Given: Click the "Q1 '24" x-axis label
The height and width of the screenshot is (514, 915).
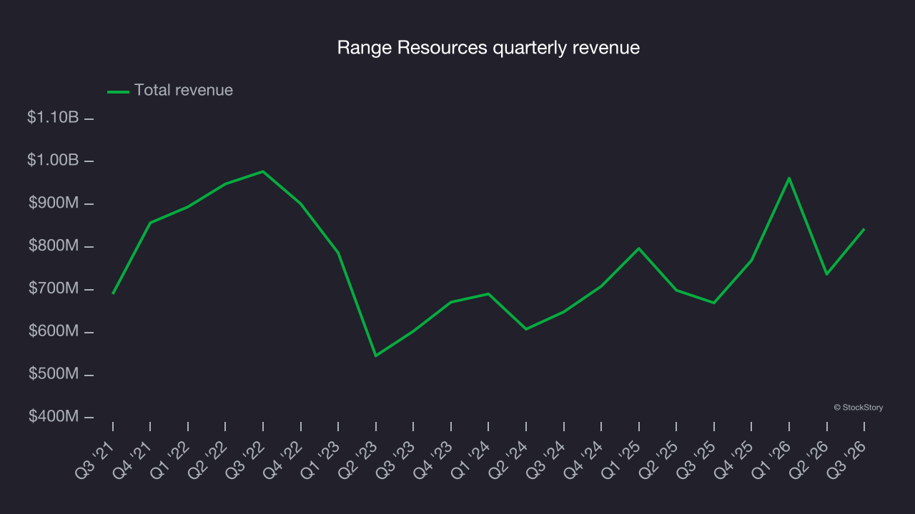Looking at the screenshot, I should point(470,460).
